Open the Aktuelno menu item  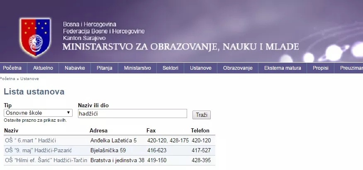pos(43,68)
